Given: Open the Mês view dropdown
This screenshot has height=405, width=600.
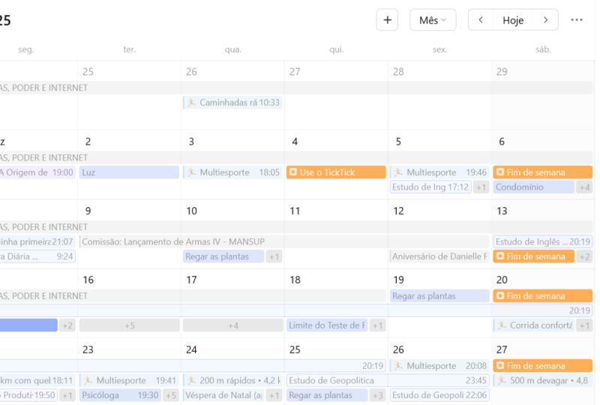Looking at the screenshot, I should coord(433,20).
